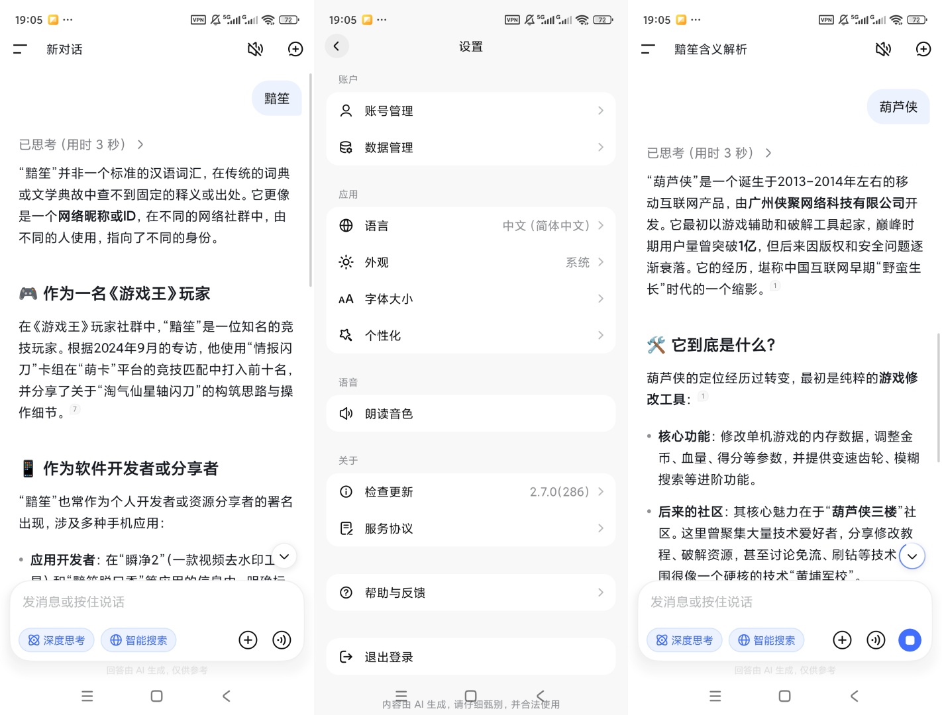Viewport: 942px width, 715px height.
Task: Toggle mute speaker in 新对话 screen
Action: click(x=256, y=49)
